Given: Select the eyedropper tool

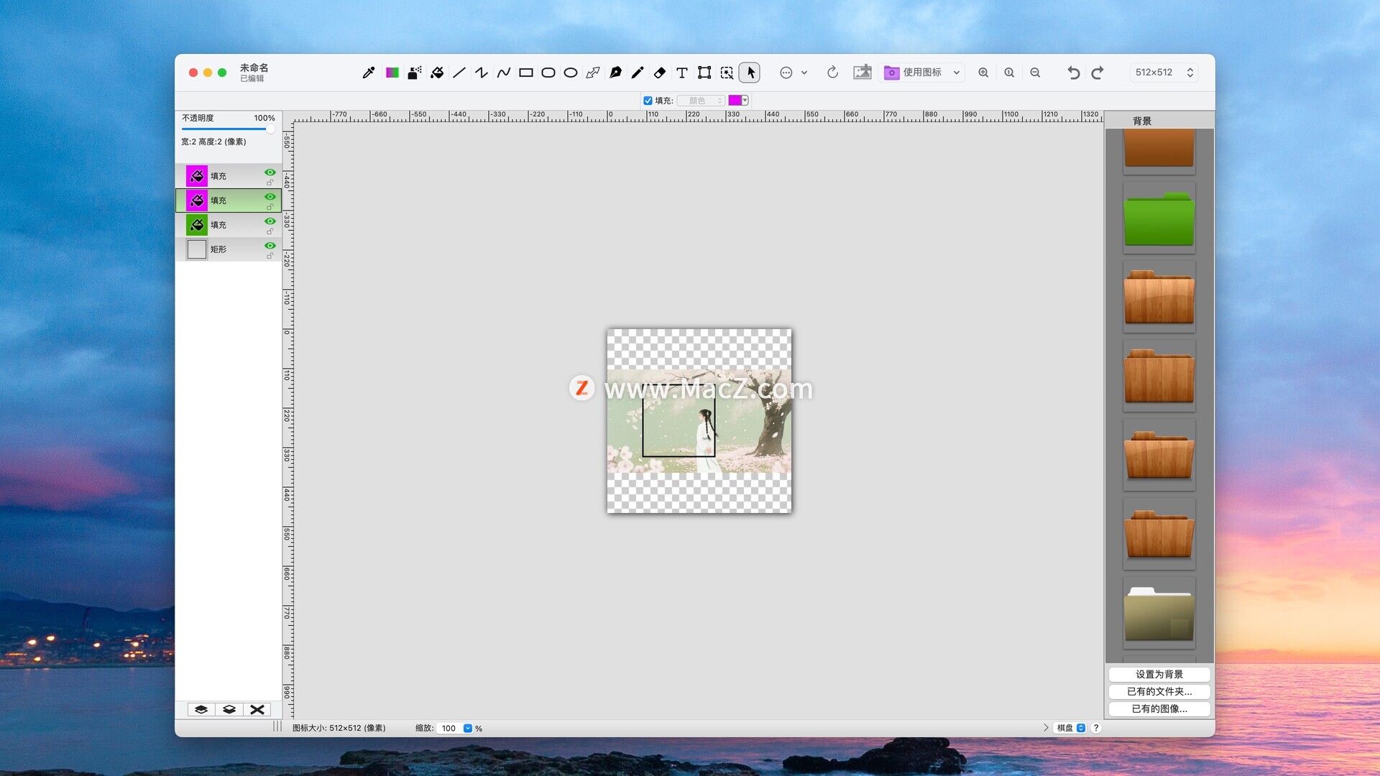Looking at the screenshot, I should [369, 73].
